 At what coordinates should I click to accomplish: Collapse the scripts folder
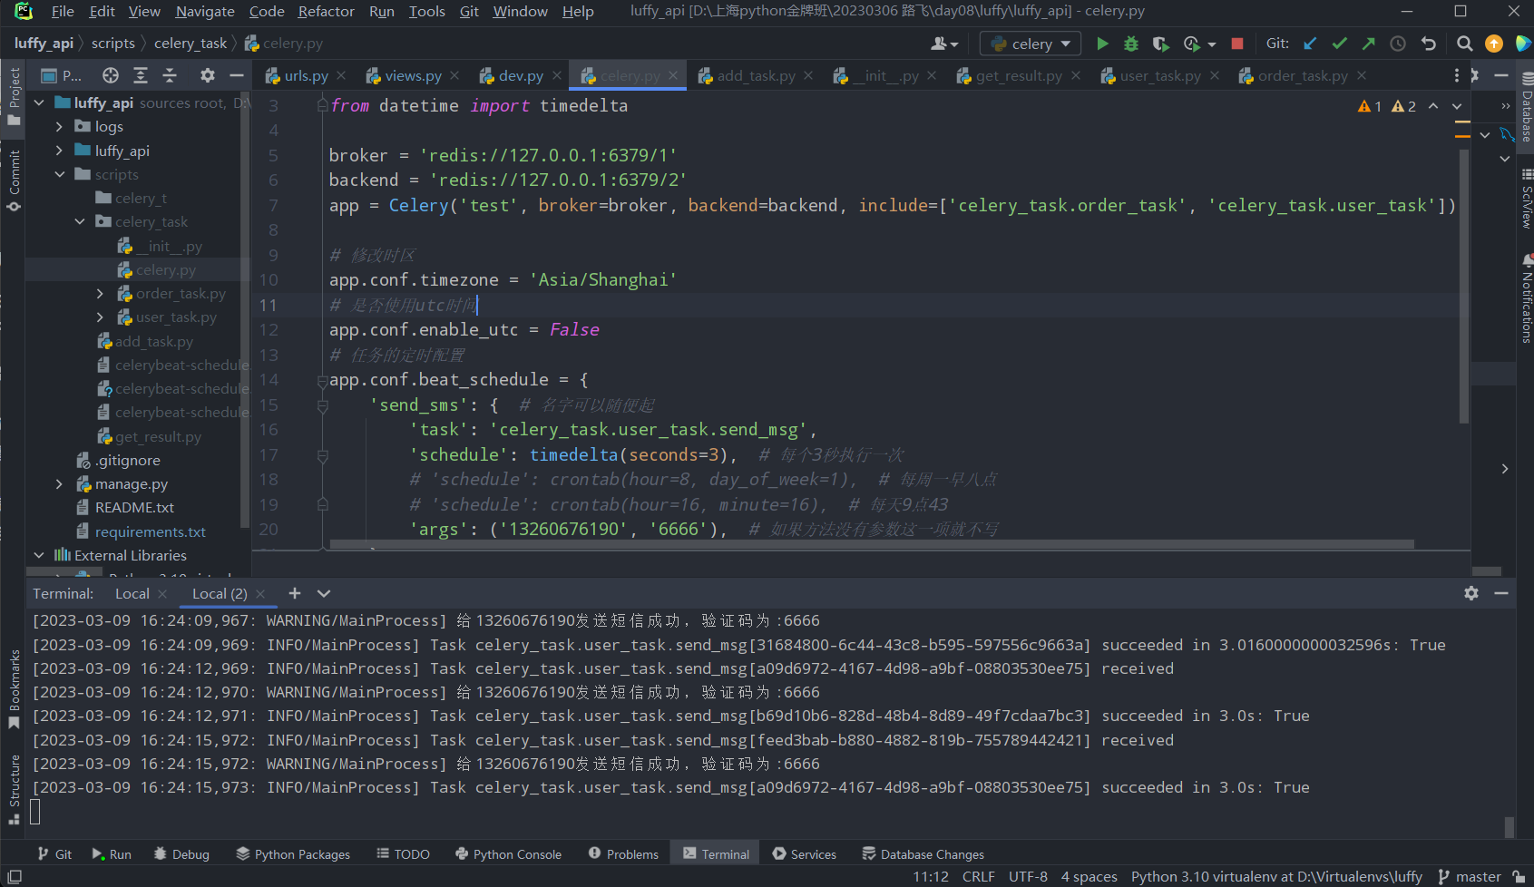tap(60, 174)
